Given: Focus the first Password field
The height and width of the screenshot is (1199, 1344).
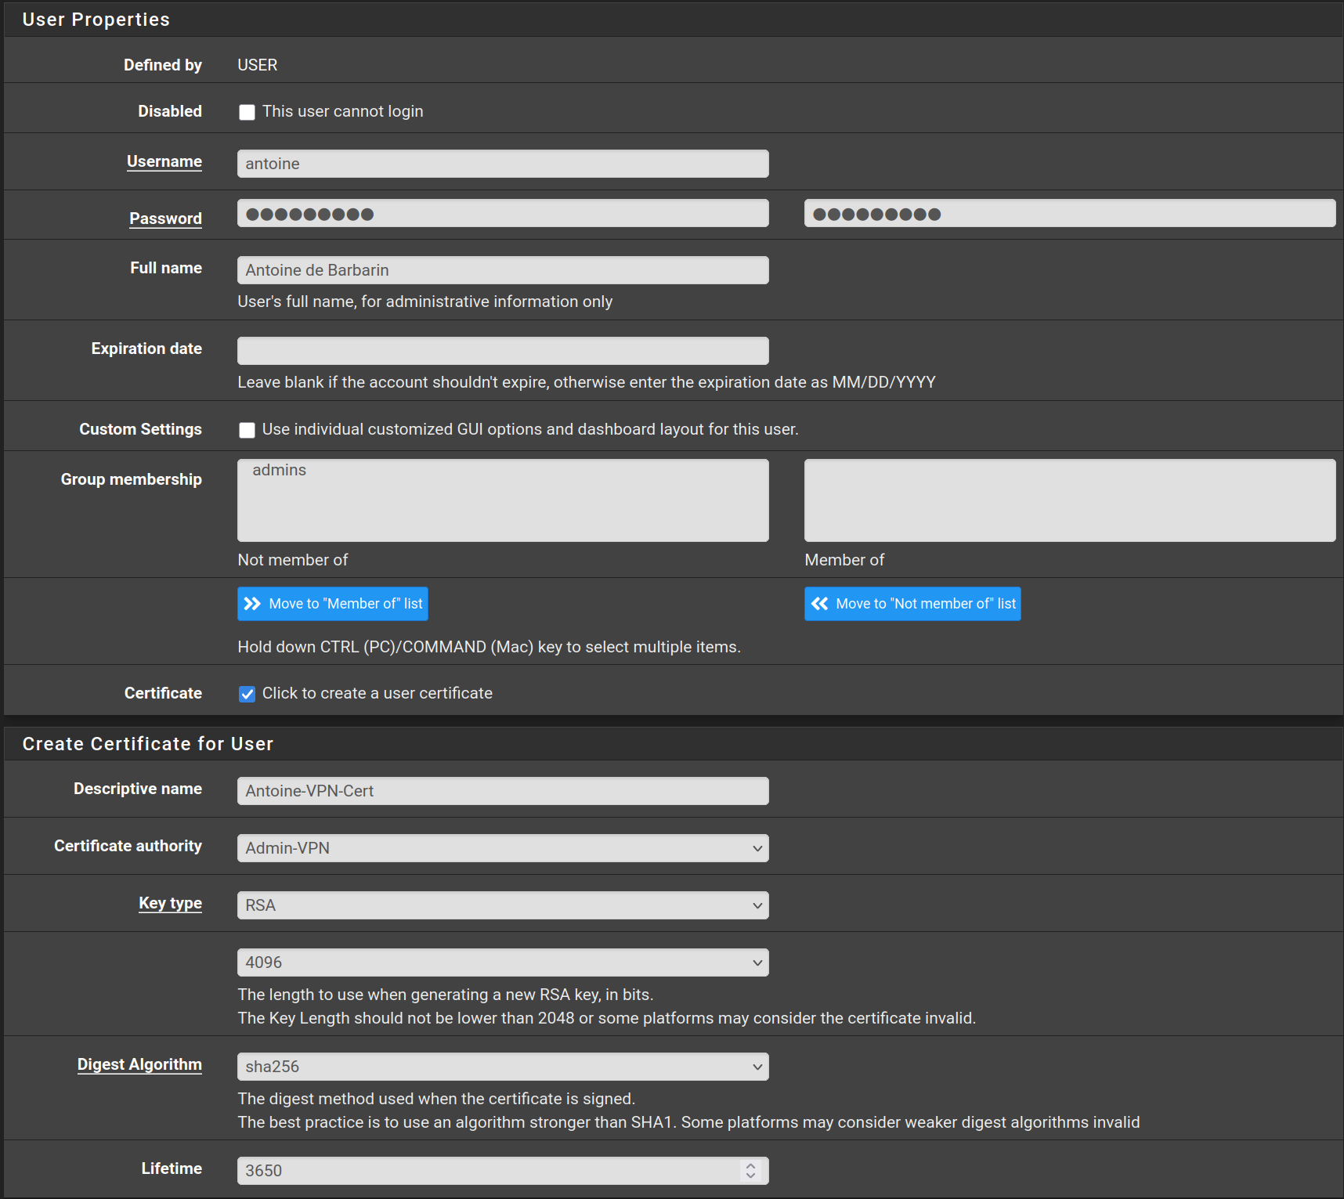Looking at the screenshot, I should pos(502,214).
